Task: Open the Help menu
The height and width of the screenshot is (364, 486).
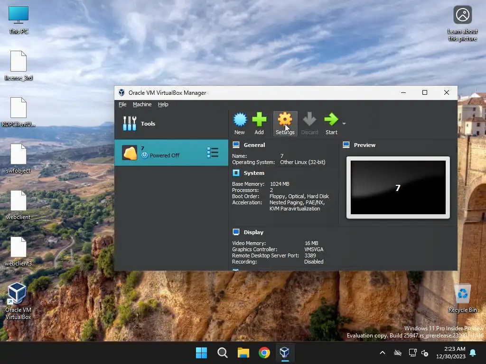Action: point(163,104)
